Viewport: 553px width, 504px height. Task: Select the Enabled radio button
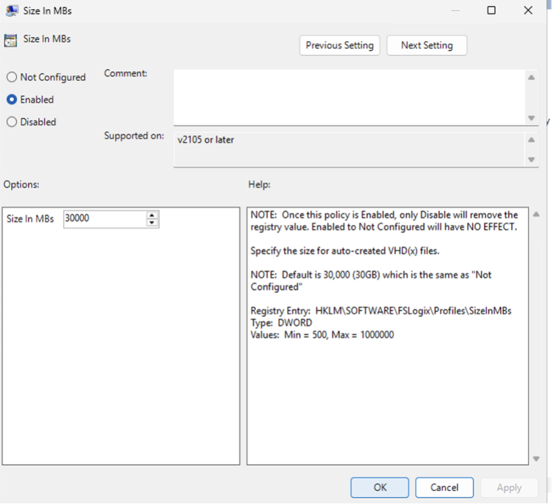[x=12, y=99]
